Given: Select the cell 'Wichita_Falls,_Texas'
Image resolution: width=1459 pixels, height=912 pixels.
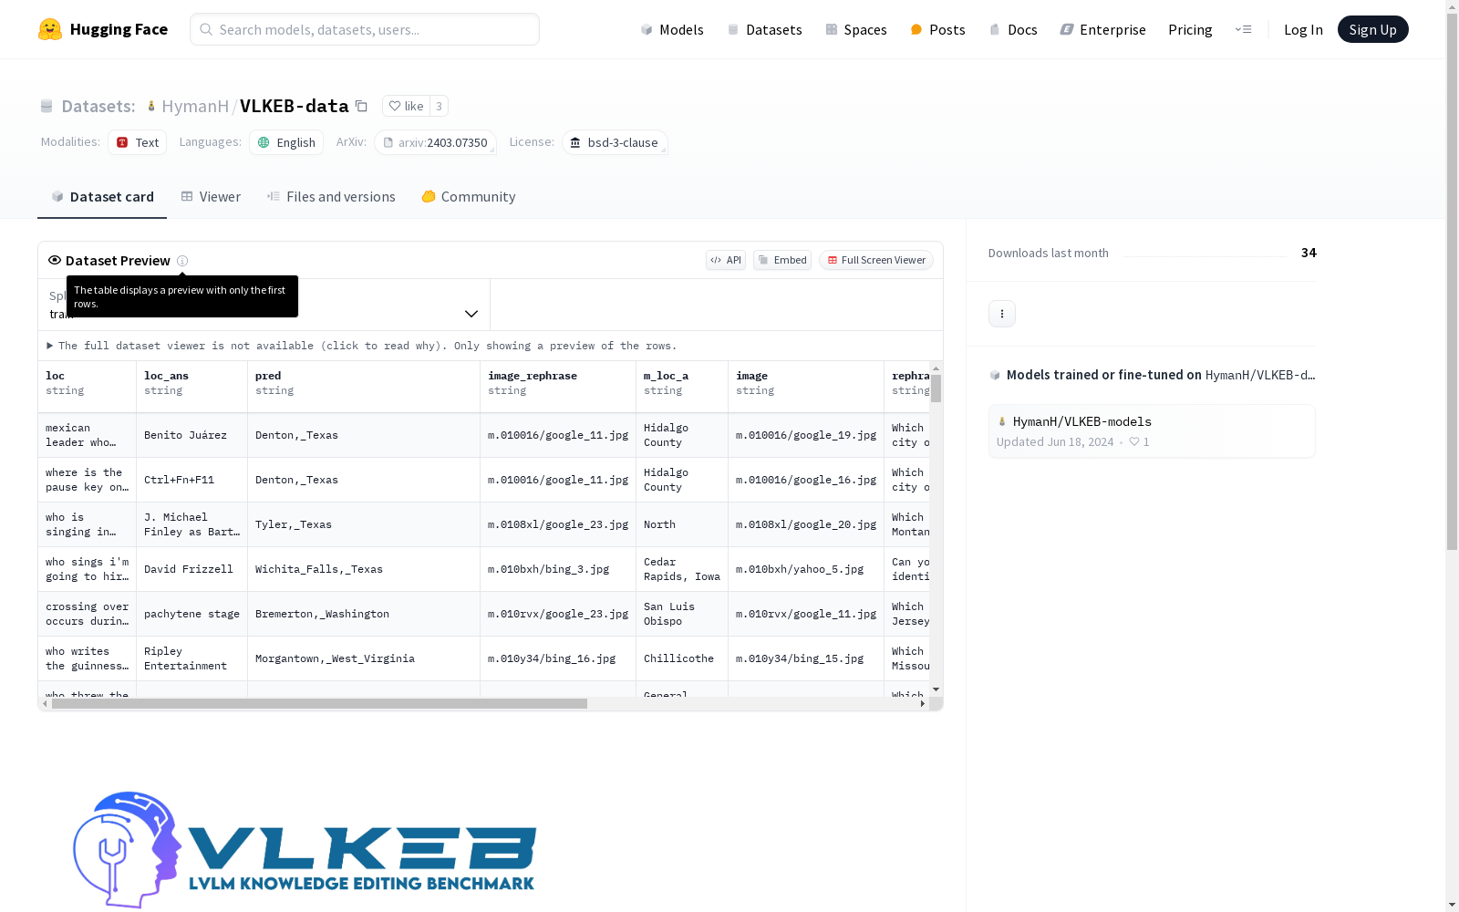Looking at the screenshot, I should [x=364, y=569].
